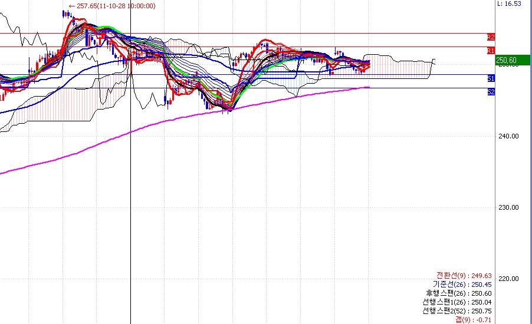This screenshot has height=324, width=532.
Task: Click the 선행스팬1(26) : 250.04 legend entry
Action: tap(457, 302)
